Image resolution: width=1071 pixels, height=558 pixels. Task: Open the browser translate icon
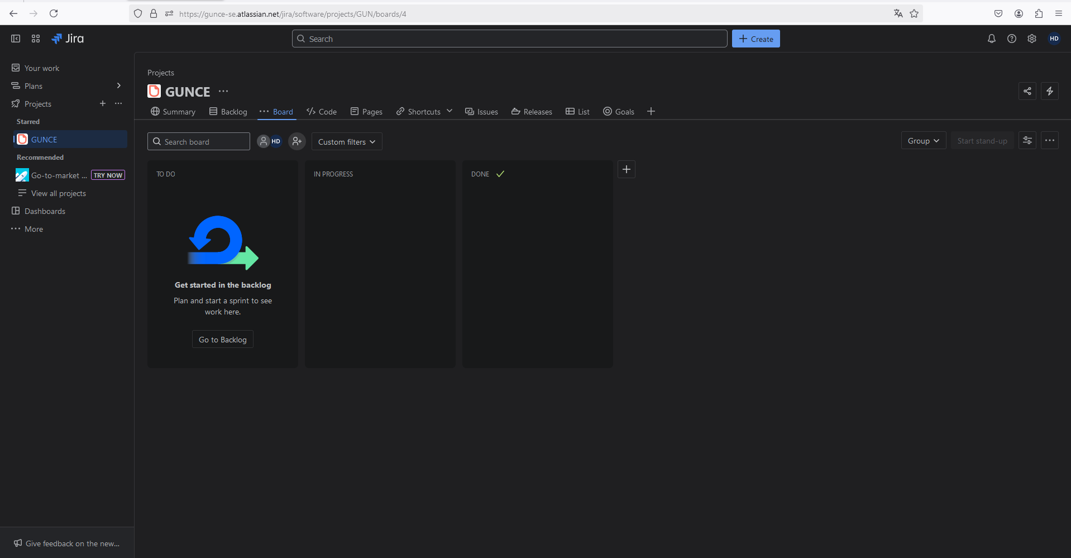point(898,13)
